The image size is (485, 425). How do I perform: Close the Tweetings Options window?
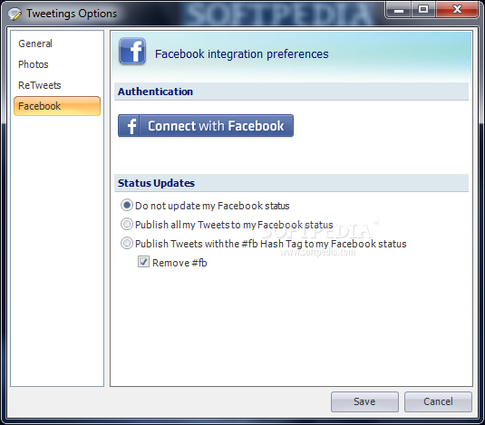pyautogui.click(x=457, y=10)
